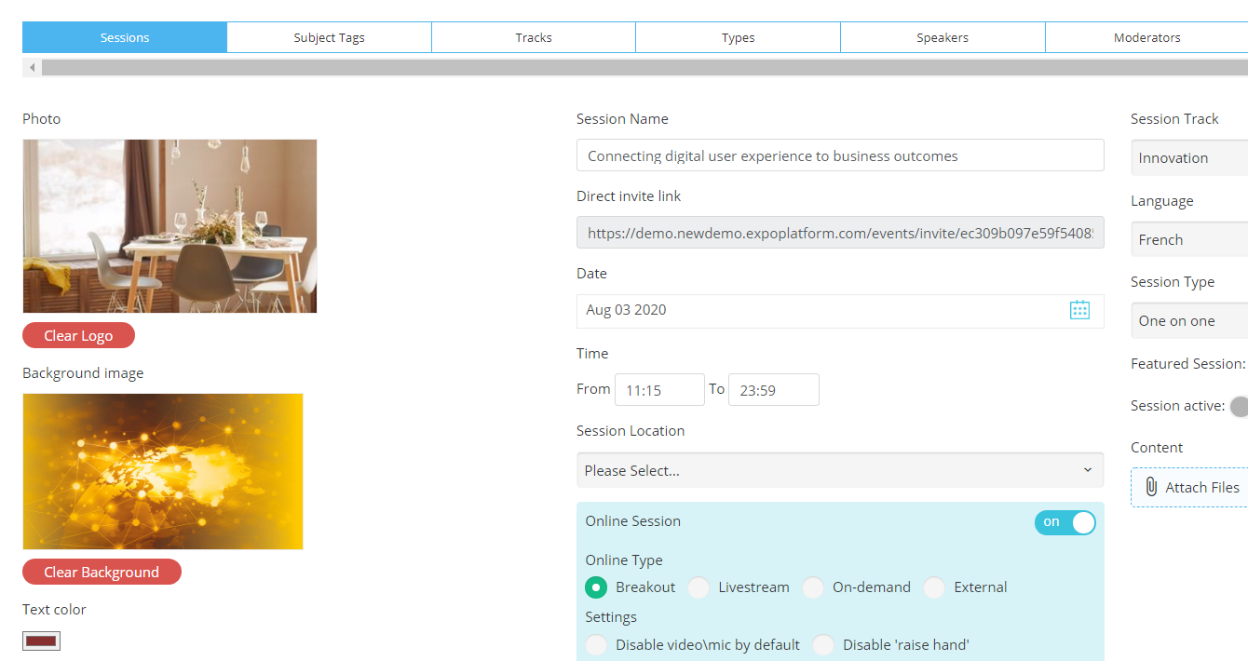Switch to the Subject Tags tab
The image size is (1248, 661).
click(x=329, y=38)
